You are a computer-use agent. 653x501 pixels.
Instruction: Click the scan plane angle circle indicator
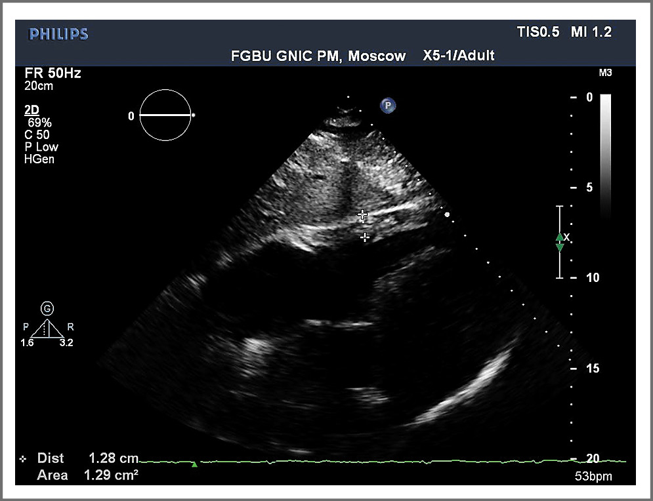click(165, 115)
